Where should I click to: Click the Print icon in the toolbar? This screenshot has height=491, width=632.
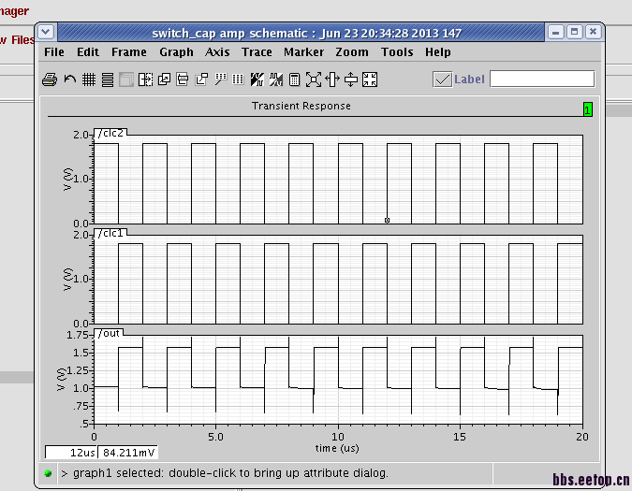click(x=50, y=79)
